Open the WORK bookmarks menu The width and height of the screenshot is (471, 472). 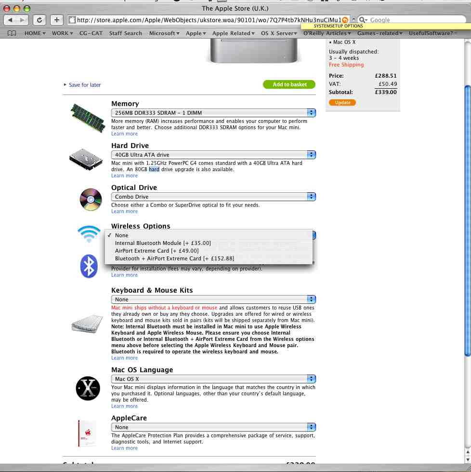pos(62,33)
